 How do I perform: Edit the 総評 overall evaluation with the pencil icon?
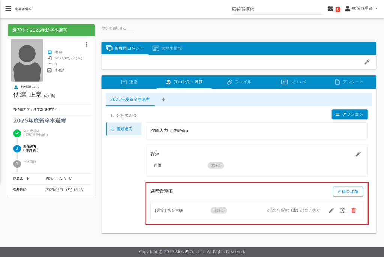[x=358, y=154]
